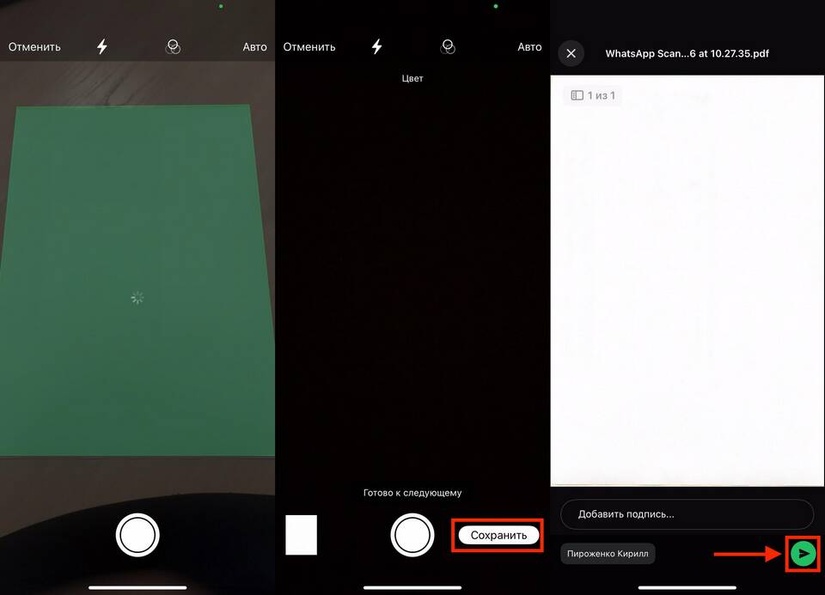825x595 pixels.
Task: Tap Отменить on the middle scanner screen
Action: (x=309, y=46)
